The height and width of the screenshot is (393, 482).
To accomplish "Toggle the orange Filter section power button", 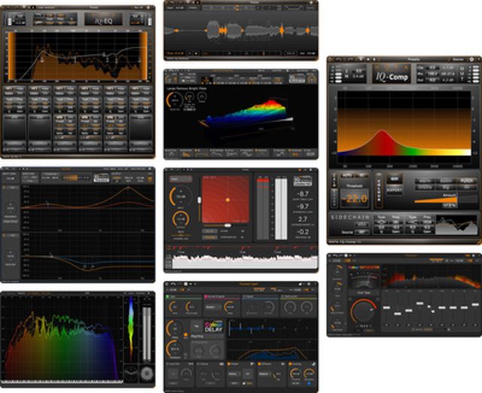I will tap(229, 364).
